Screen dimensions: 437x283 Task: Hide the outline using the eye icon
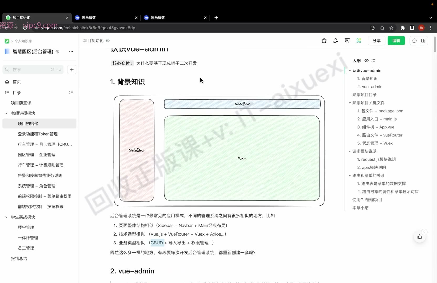(x=366, y=61)
